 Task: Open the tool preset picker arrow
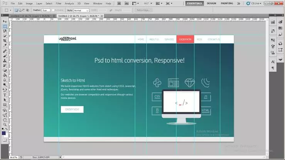[10, 10]
